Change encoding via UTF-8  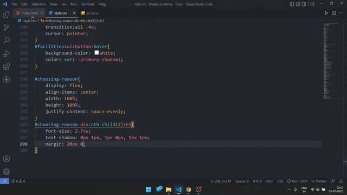click(x=257, y=181)
